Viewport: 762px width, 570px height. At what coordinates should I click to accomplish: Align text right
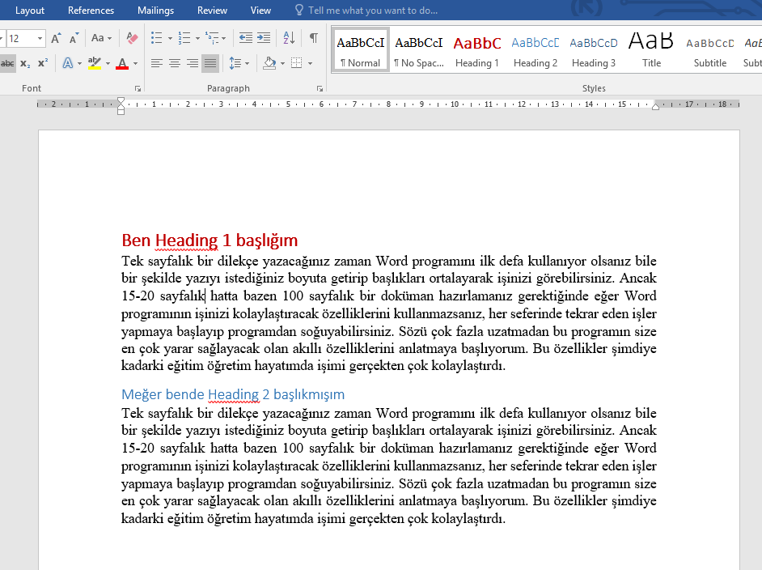pos(193,63)
